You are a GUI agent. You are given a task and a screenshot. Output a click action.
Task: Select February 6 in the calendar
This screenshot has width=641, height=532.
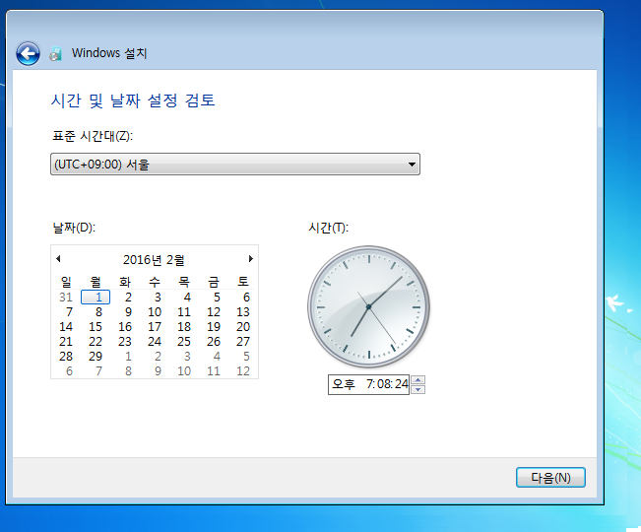[x=246, y=298]
